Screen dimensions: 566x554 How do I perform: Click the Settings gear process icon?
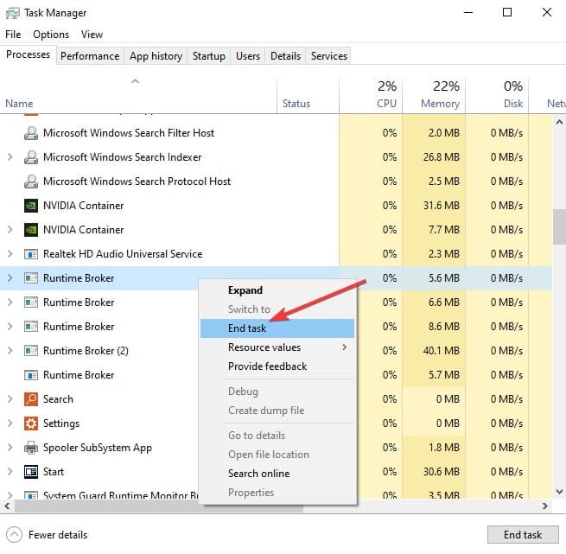coord(31,423)
